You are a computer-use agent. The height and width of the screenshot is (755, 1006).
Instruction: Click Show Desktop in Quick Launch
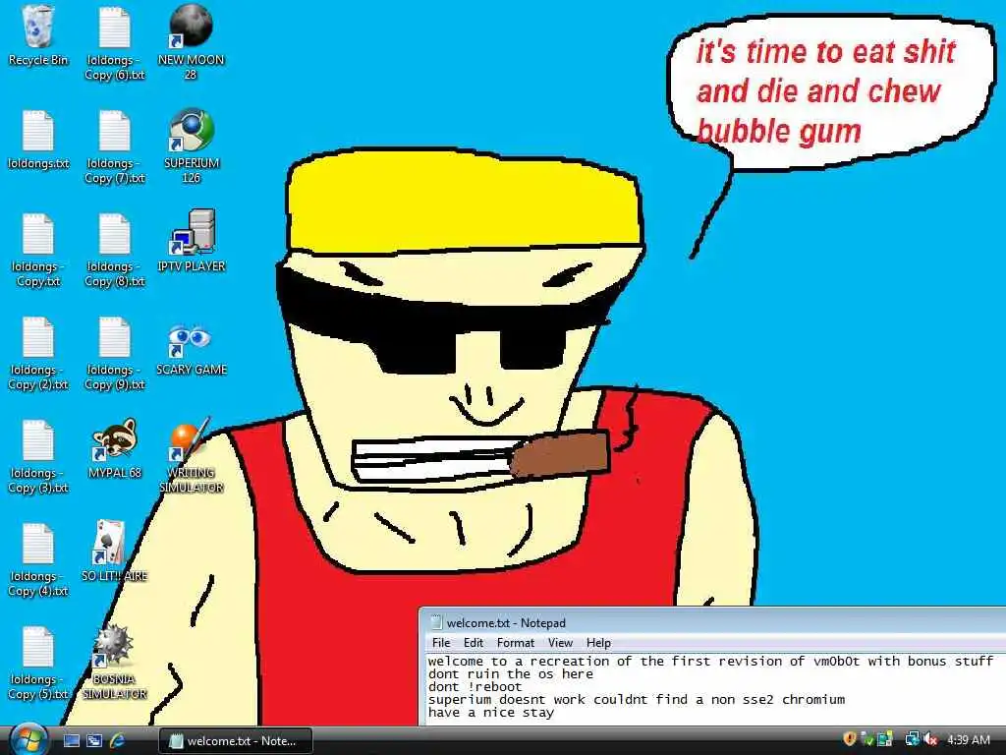pyautogui.click(x=72, y=741)
